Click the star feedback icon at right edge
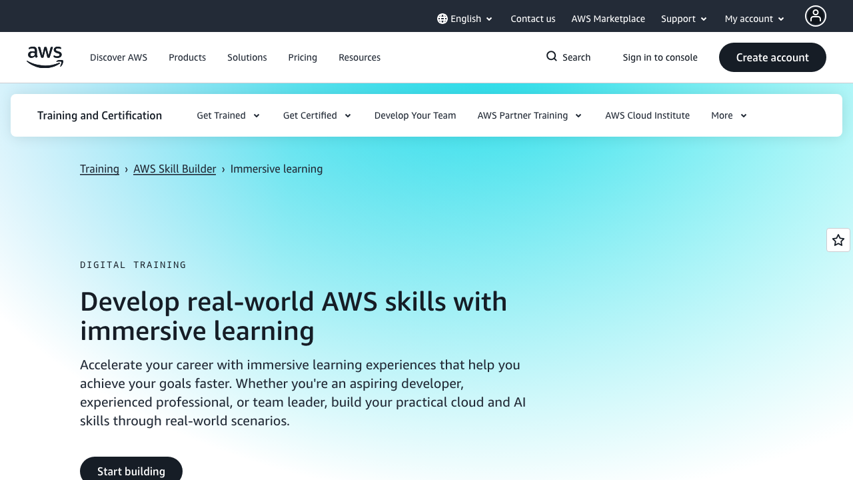Image resolution: width=853 pixels, height=480 pixels. coord(838,240)
